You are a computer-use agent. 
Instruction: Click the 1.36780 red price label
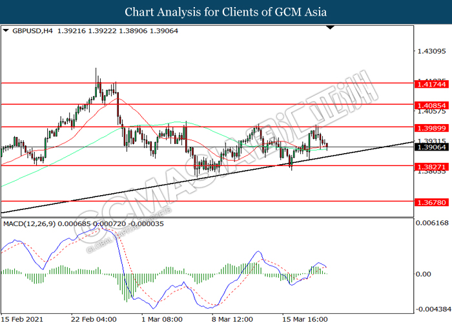tap(431, 202)
